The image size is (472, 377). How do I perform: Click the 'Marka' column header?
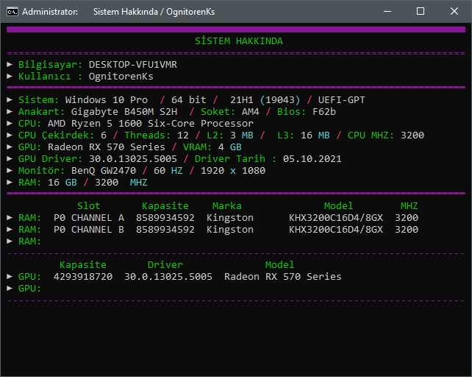tap(226, 205)
